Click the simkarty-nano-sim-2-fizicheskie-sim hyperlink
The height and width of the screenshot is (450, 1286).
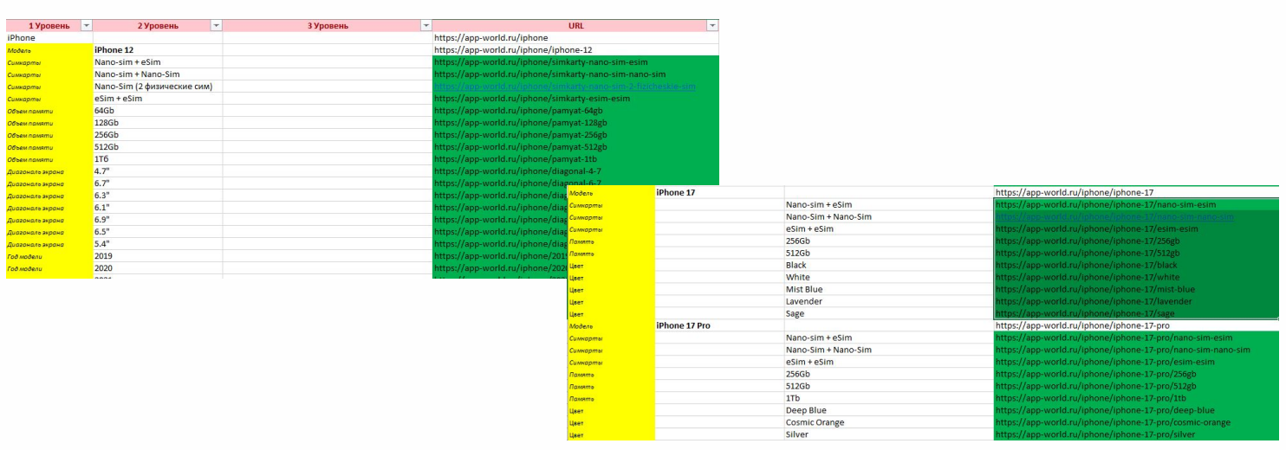[564, 87]
